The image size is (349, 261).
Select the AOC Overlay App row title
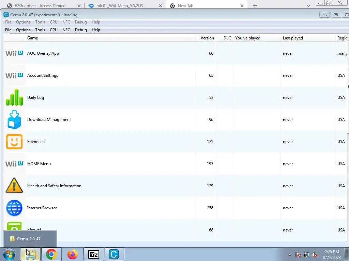[43, 53]
